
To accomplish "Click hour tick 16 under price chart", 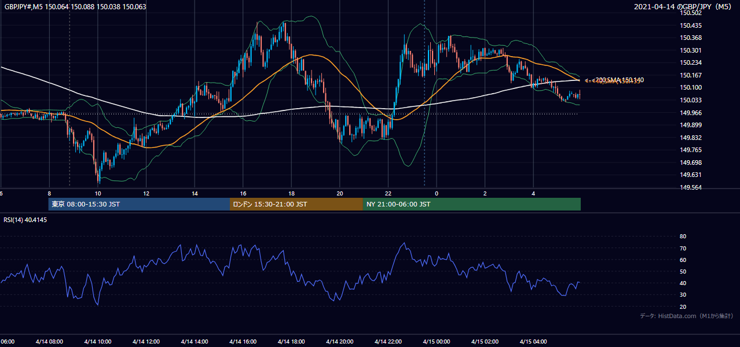I will (x=243, y=193).
